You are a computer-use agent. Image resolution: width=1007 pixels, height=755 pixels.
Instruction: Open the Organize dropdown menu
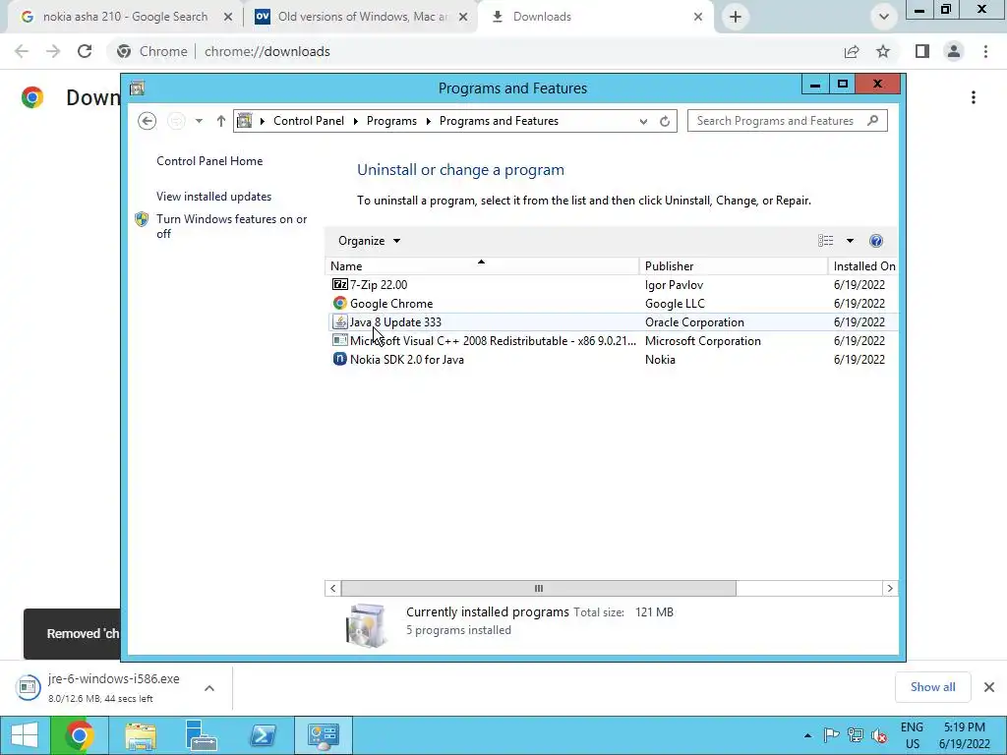pyautogui.click(x=370, y=241)
